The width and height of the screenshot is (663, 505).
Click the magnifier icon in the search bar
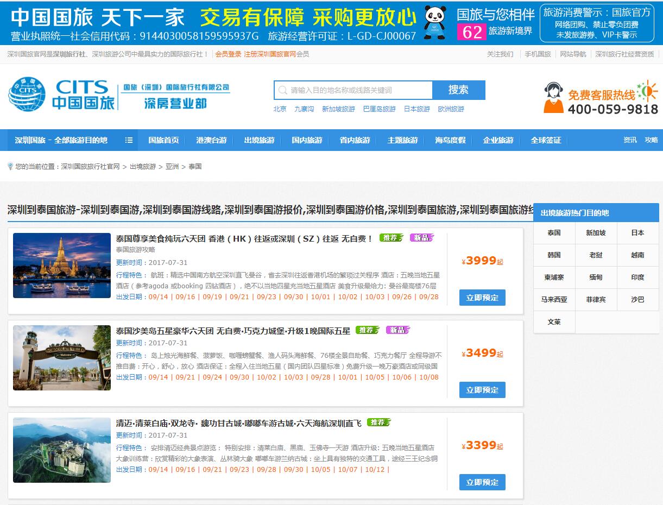click(283, 90)
